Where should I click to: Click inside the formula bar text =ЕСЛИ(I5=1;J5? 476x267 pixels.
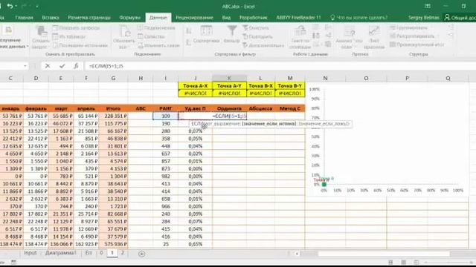tap(106, 66)
